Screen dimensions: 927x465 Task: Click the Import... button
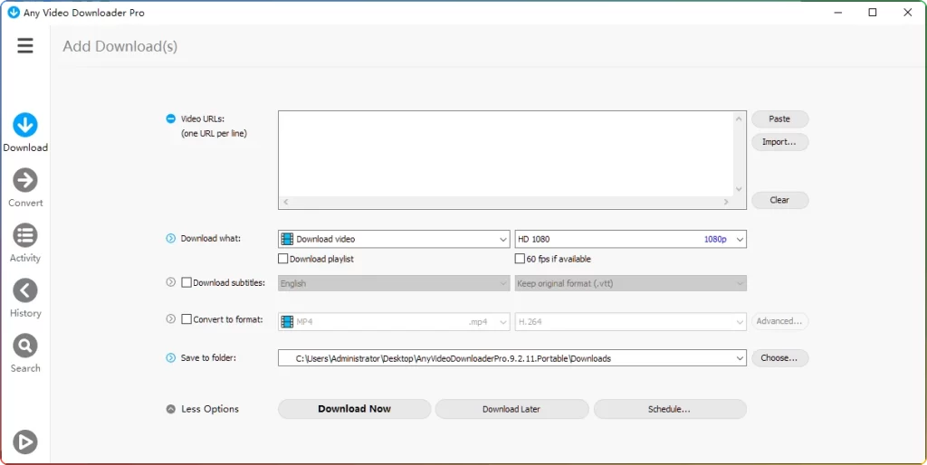point(779,142)
